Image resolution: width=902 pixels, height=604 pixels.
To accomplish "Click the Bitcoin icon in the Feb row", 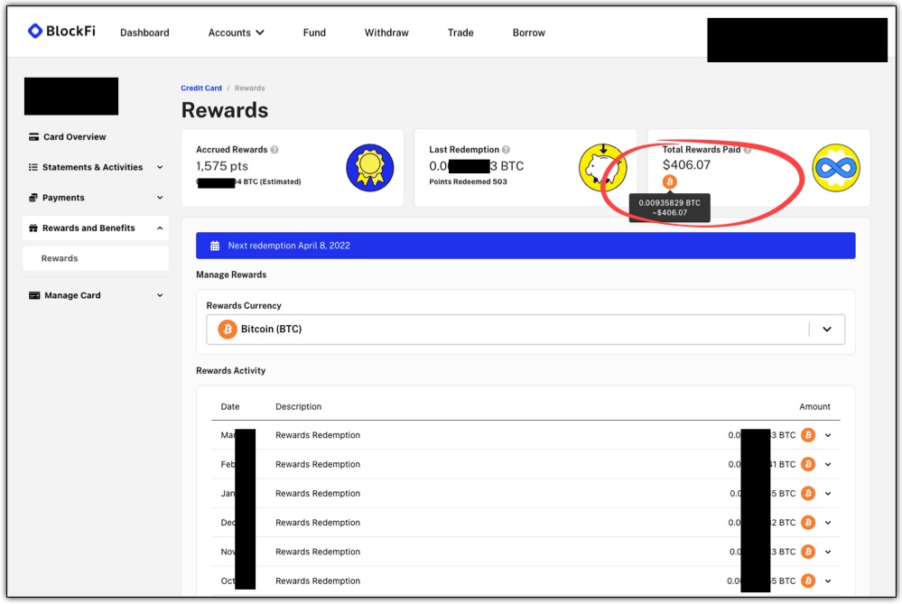I will (x=808, y=464).
